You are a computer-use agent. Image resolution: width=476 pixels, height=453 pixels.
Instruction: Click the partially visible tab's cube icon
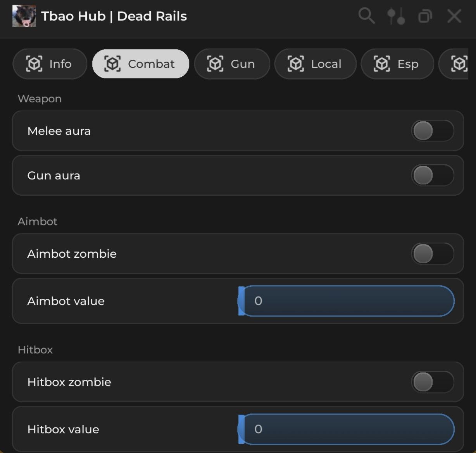[x=459, y=64]
